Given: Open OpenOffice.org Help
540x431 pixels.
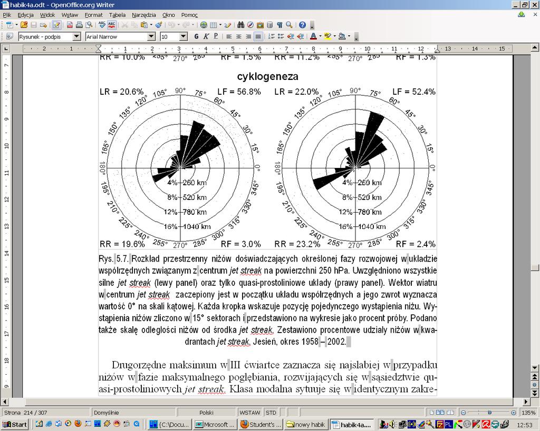Looking at the screenshot, I should 302,25.
